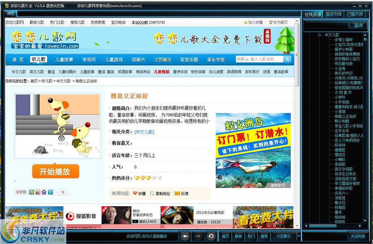Open the [中文儿歌] related category link
Screen dimensions: 373x244
click(144, 132)
